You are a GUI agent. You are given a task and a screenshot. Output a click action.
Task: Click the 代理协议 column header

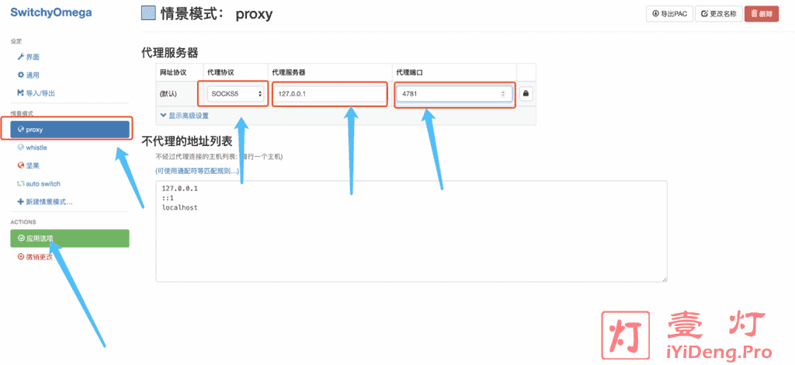(x=220, y=72)
